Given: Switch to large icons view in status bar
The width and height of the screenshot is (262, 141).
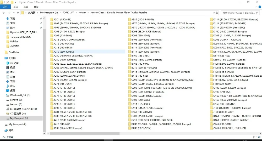Looking at the screenshot, I should click(x=259, y=137).
